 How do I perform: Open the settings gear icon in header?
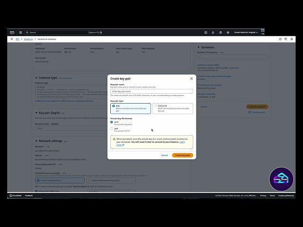pyautogui.click(x=228, y=33)
